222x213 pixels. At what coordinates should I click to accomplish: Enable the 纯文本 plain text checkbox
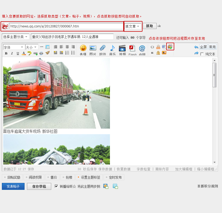coord(202,54)
